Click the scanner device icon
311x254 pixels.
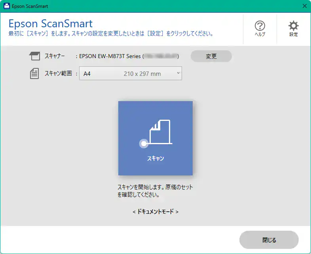[x=35, y=56]
